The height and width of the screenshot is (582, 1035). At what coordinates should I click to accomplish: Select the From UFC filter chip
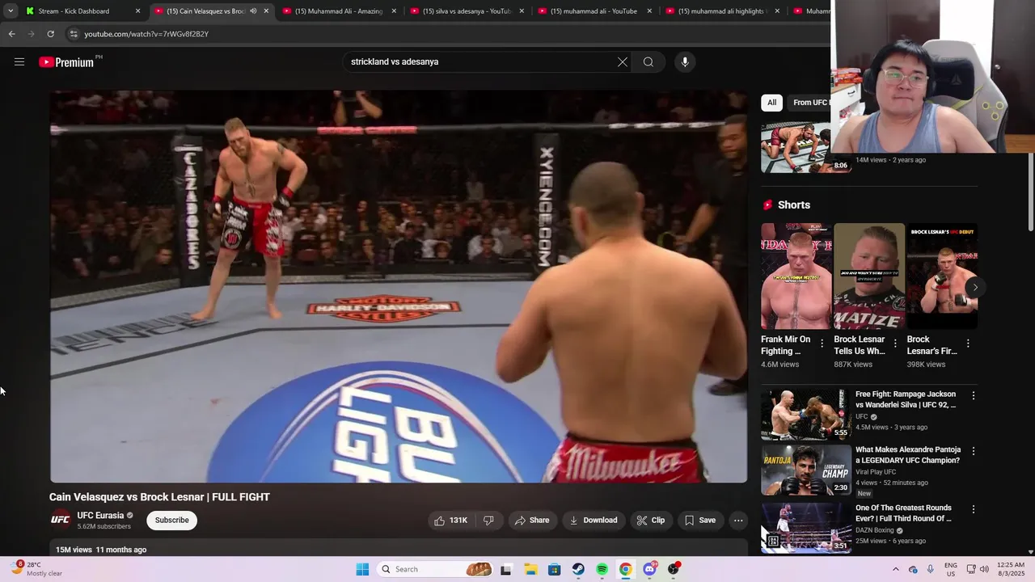(x=810, y=103)
